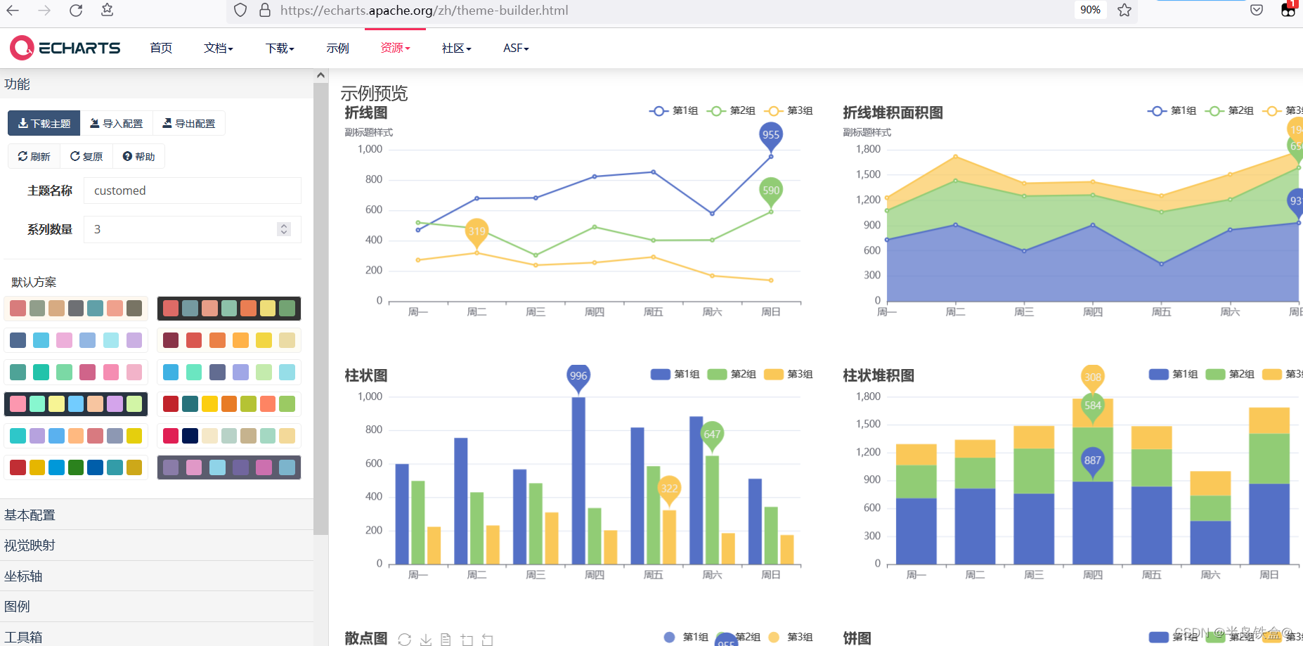1303x646 pixels.
Task: Toggle 第1组 legend in 折线图 chart
Action: pyautogui.click(x=673, y=111)
